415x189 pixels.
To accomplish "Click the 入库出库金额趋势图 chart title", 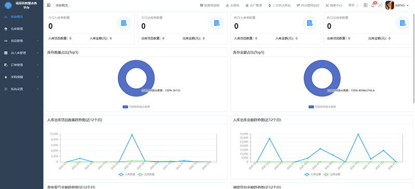I will click(257, 120).
